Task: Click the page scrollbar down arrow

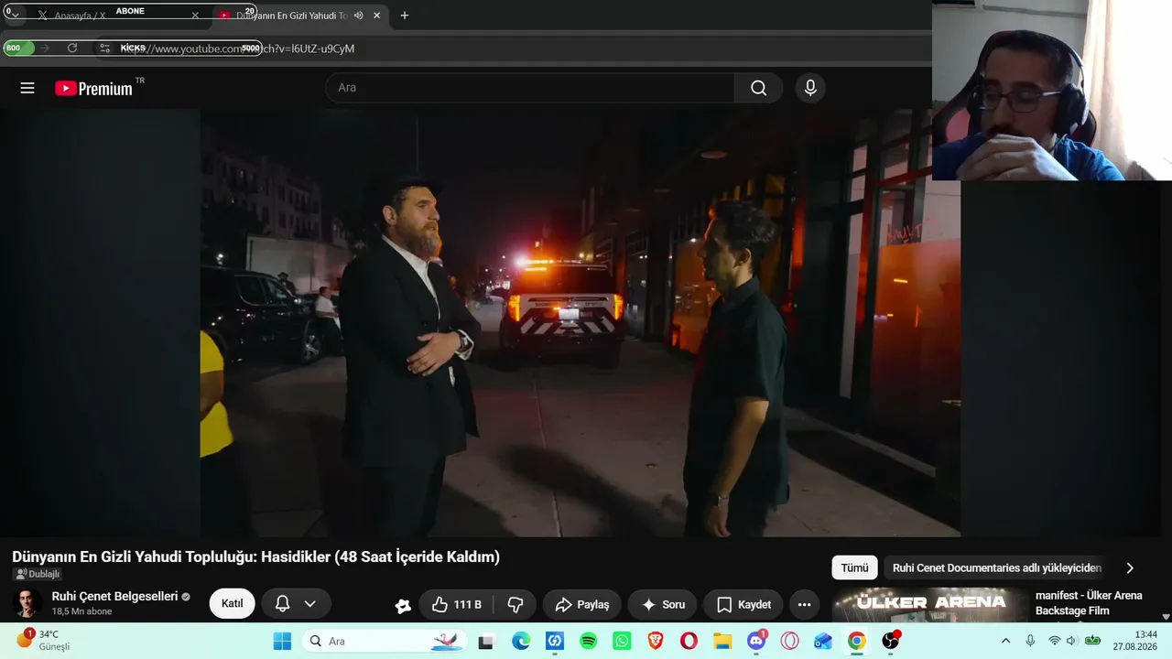Action: (x=1166, y=617)
